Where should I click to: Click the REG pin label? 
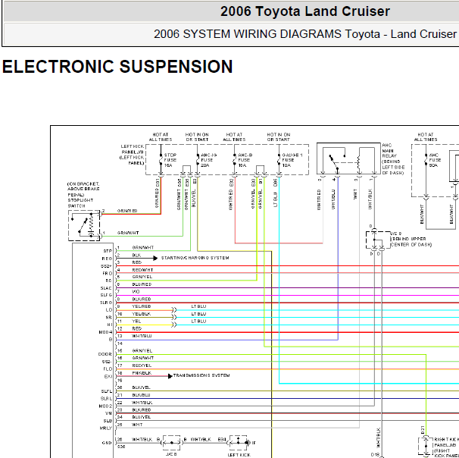pyautogui.click(x=107, y=259)
